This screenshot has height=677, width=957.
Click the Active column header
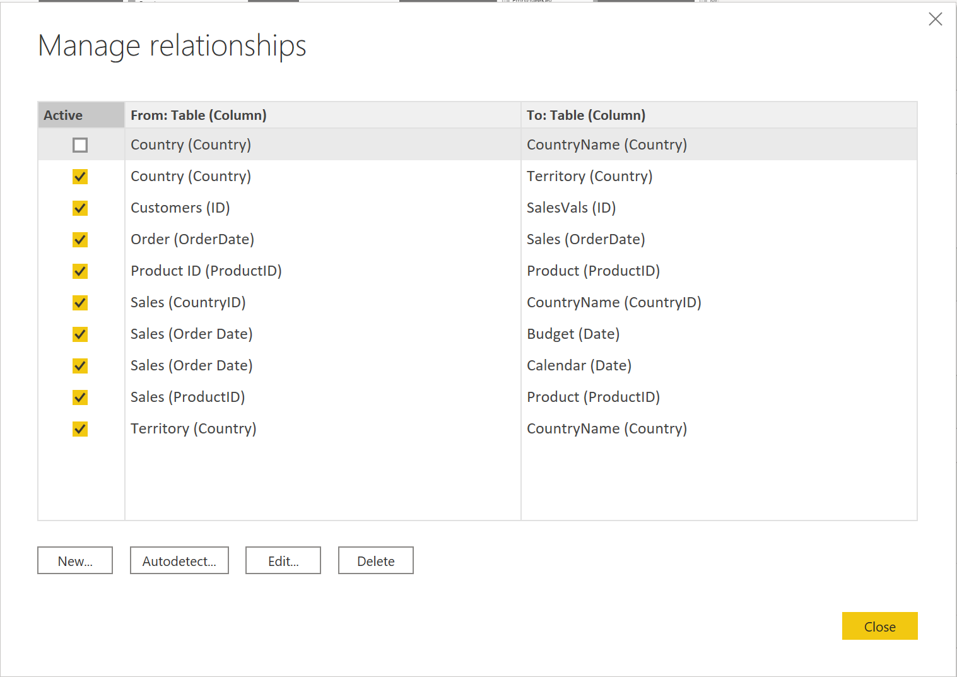[63, 115]
